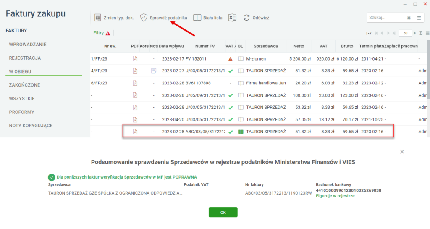
Task: Confirm summary dialog with OK
Action: tap(223, 212)
